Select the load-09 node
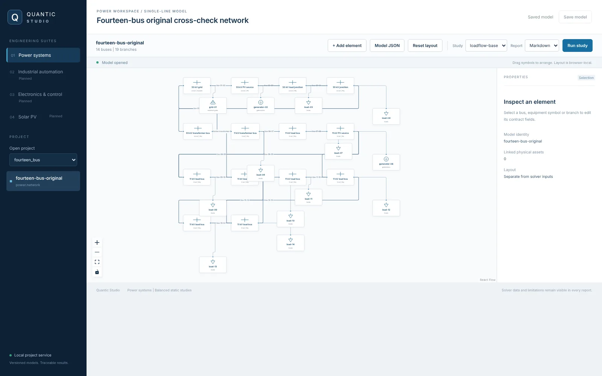Viewport: 602px width, 376px height. [x=213, y=208]
